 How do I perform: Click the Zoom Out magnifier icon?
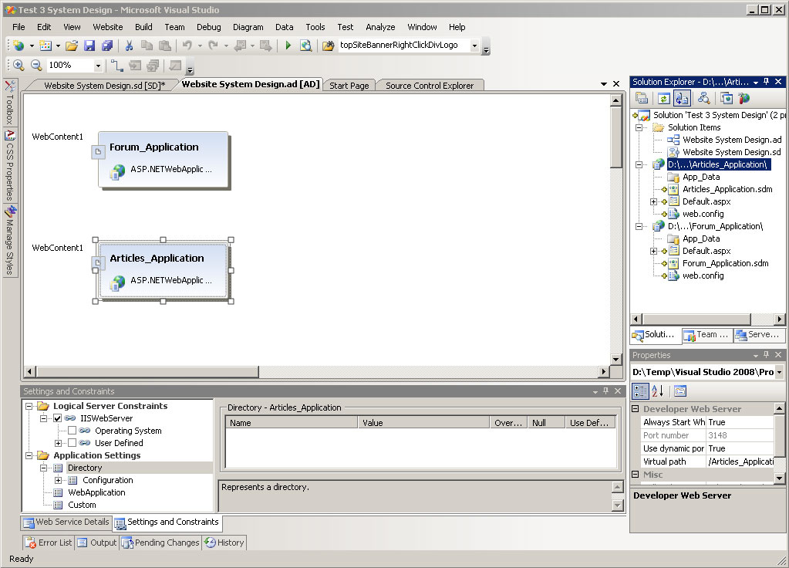point(36,65)
